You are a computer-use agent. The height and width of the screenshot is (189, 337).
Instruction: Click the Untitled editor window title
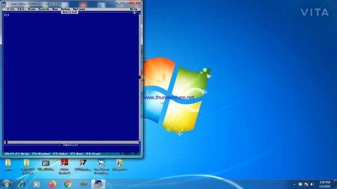(70, 12)
